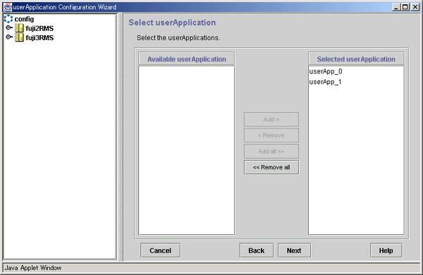Expand the fuji2RMS tree node
The image size is (423, 275).
pos(9,28)
